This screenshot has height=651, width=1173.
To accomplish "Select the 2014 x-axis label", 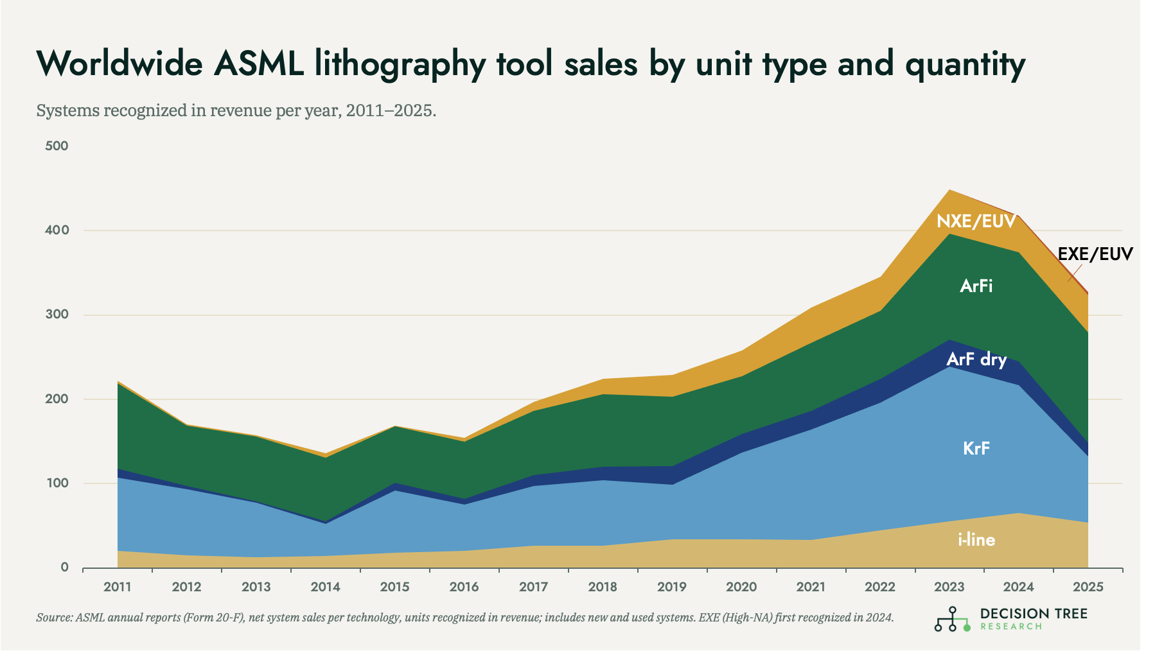I will (x=326, y=587).
